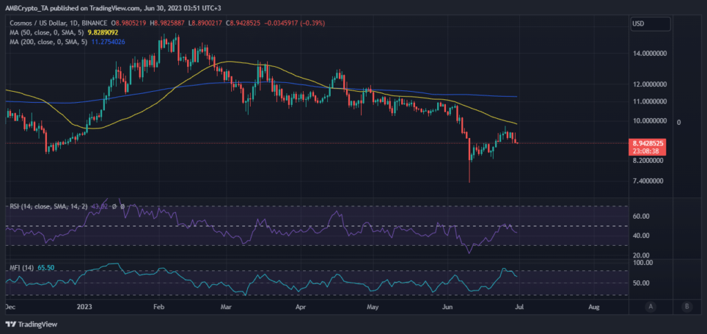Screen dimensions: 707x334
Task: Open the USD currency dropdown
Action: coord(650,23)
